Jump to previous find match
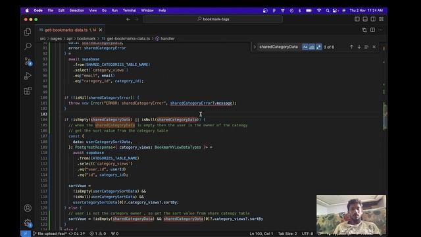The height and width of the screenshot is (237, 421). pyautogui.click(x=351, y=47)
